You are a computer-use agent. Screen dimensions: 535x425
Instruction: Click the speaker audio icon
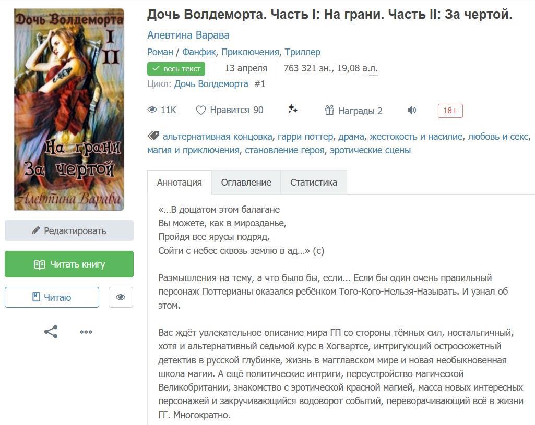(412, 110)
